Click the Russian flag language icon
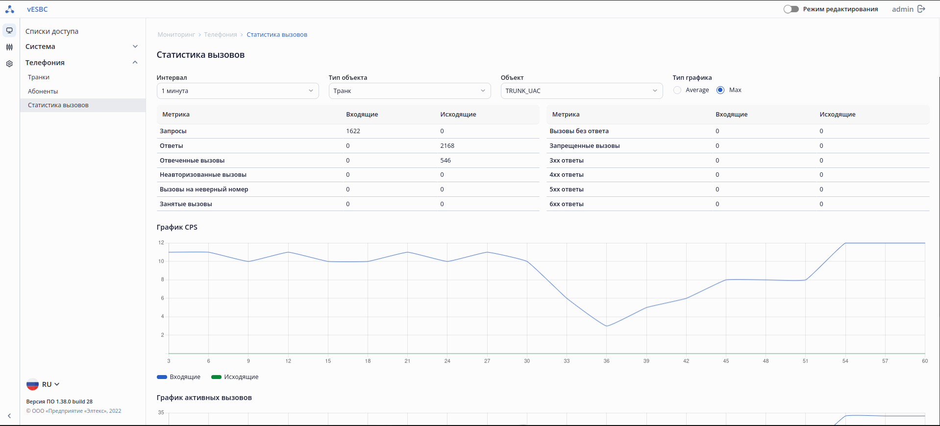The image size is (940, 426). [32, 384]
